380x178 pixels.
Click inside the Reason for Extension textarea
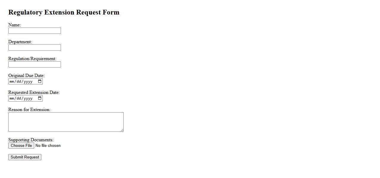click(66, 122)
